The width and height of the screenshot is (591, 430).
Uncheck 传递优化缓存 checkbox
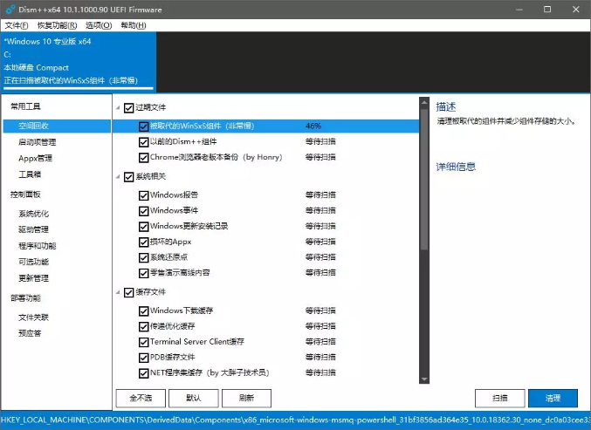coord(143,326)
